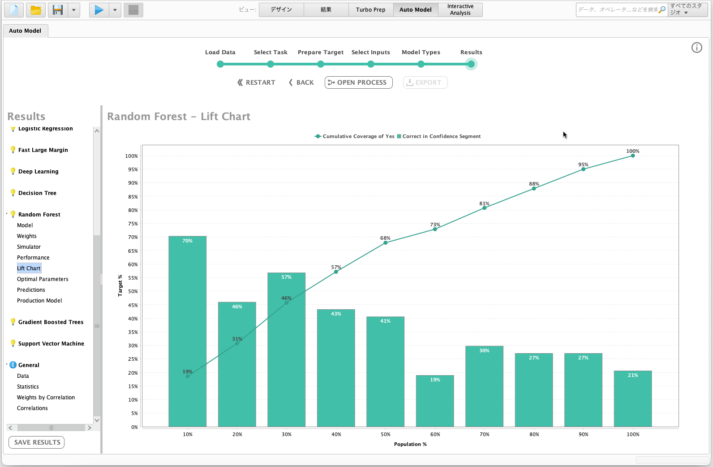Open Random Forest Weights item
Image resolution: width=713 pixels, height=467 pixels.
coord(27,236)
